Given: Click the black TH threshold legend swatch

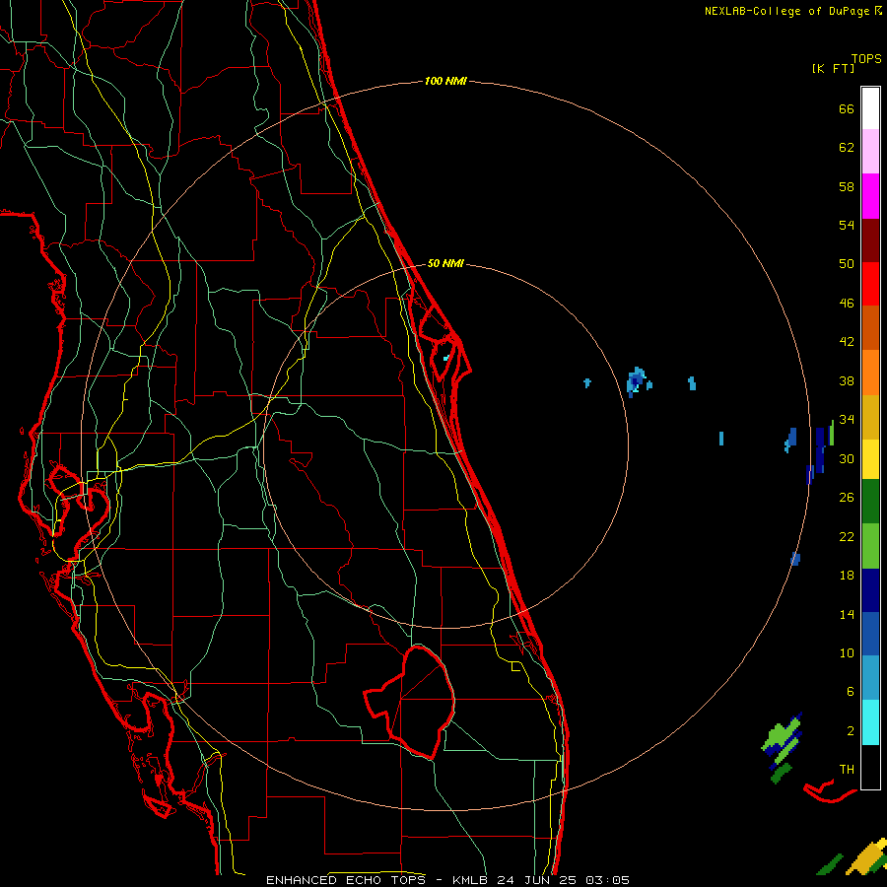Looking at the screenshot, I should [x=870, y=767].
